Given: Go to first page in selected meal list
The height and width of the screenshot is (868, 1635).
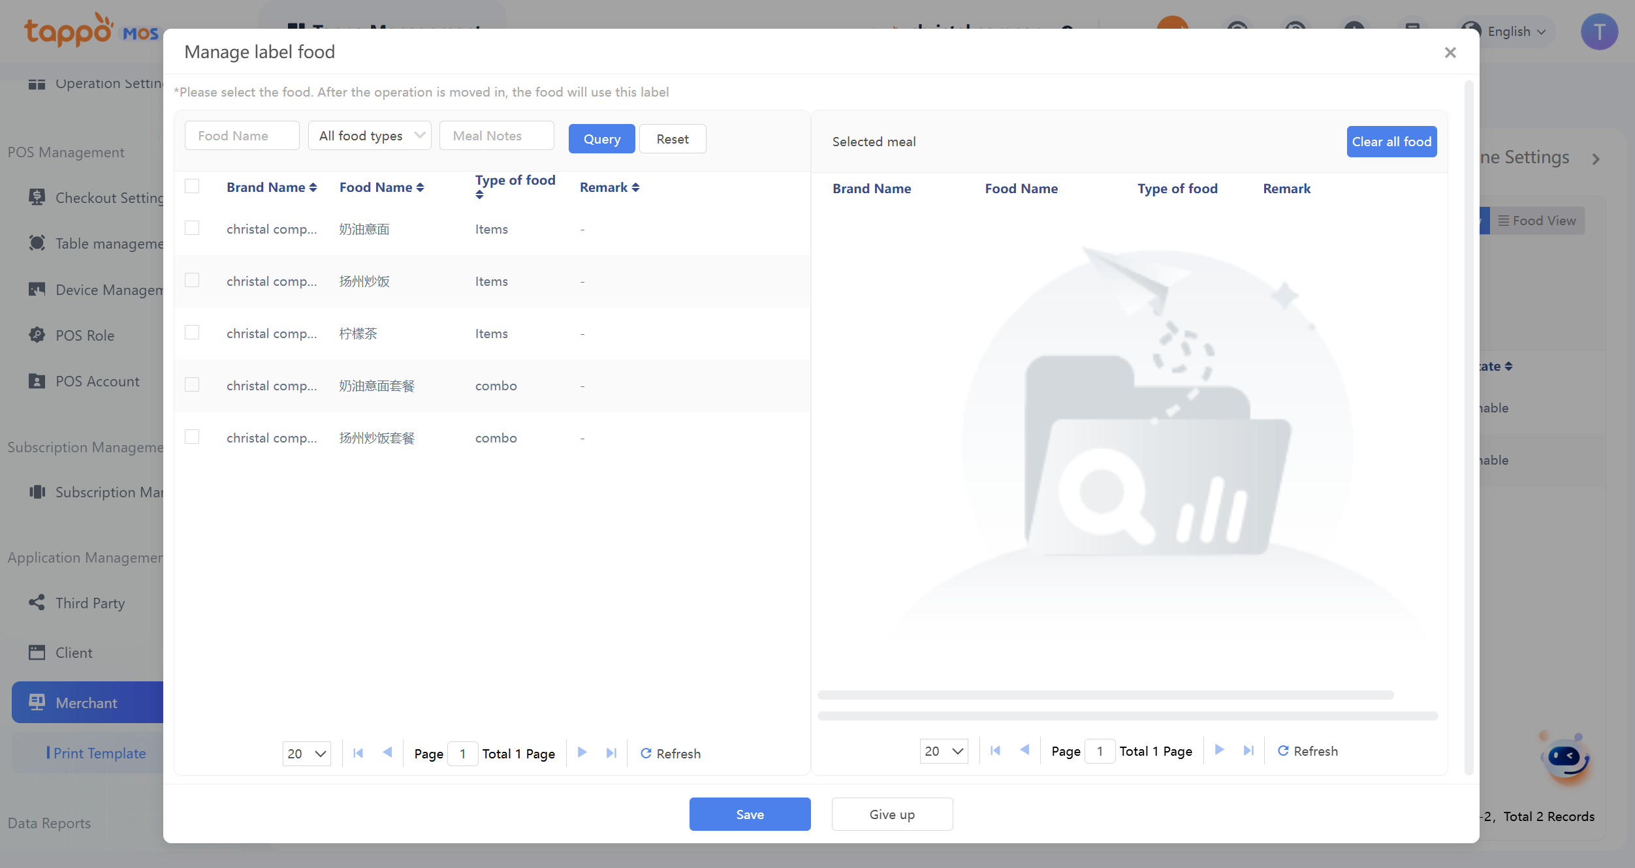Looking at the screenshot, I should click(995, 751).
